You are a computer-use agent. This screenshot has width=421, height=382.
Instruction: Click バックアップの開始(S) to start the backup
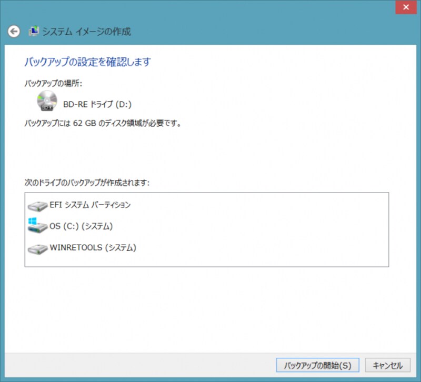pos(317,365)
